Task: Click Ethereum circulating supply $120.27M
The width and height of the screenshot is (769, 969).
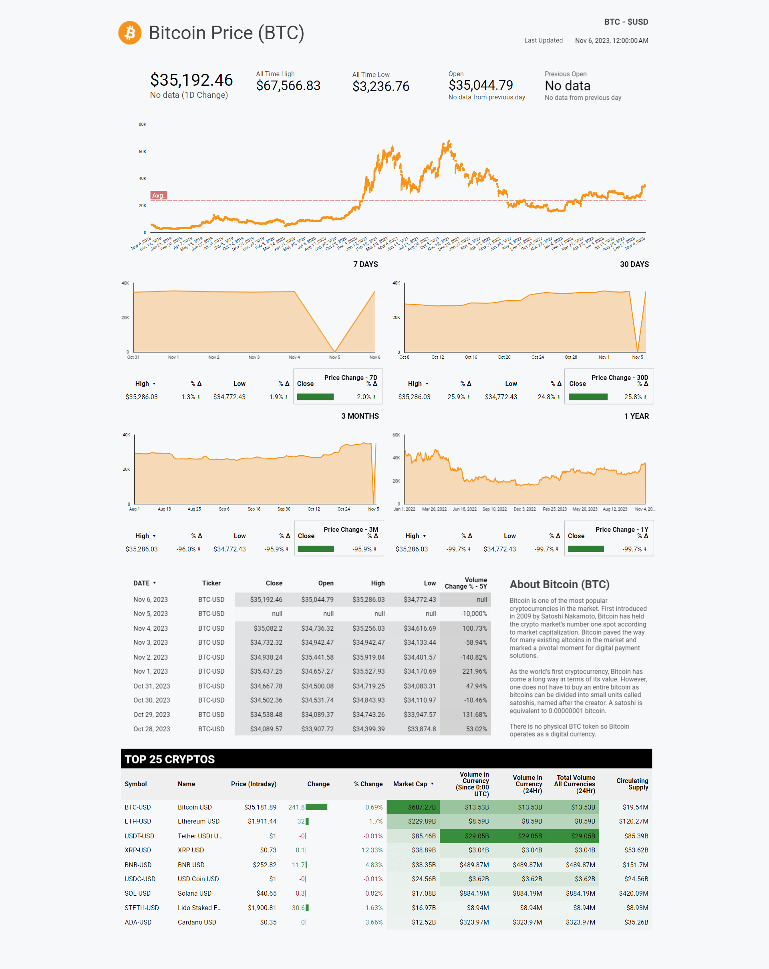Action: click(x=633, y=821)
